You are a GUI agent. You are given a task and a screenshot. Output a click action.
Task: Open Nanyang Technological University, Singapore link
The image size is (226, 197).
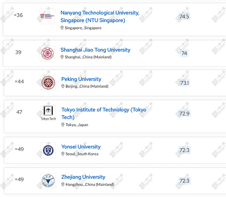pos(100,16)
